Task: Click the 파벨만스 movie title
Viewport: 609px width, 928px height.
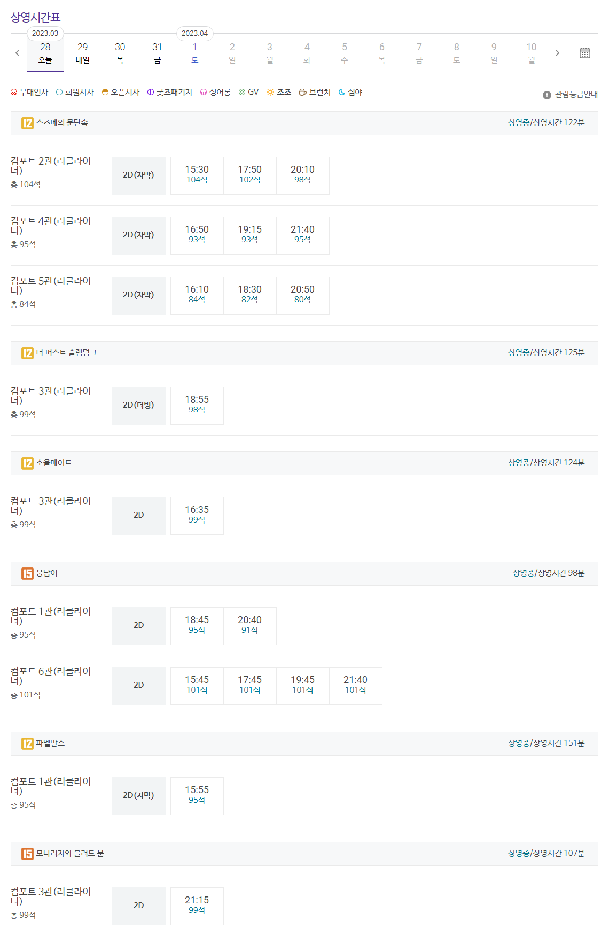Action: [50, 743]
